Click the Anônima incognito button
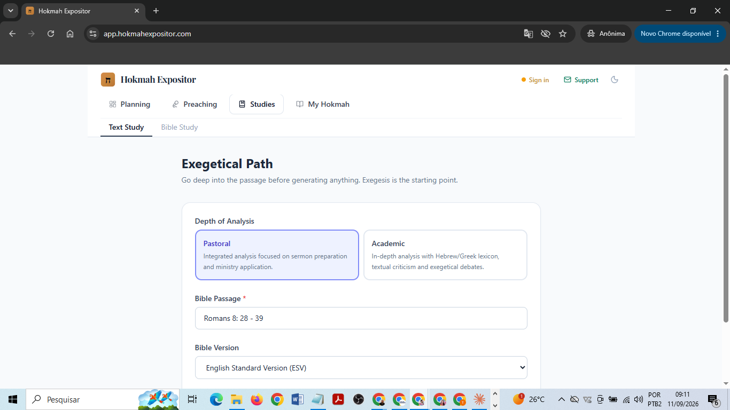Screen dimensions: 730x410 [605, 34]
